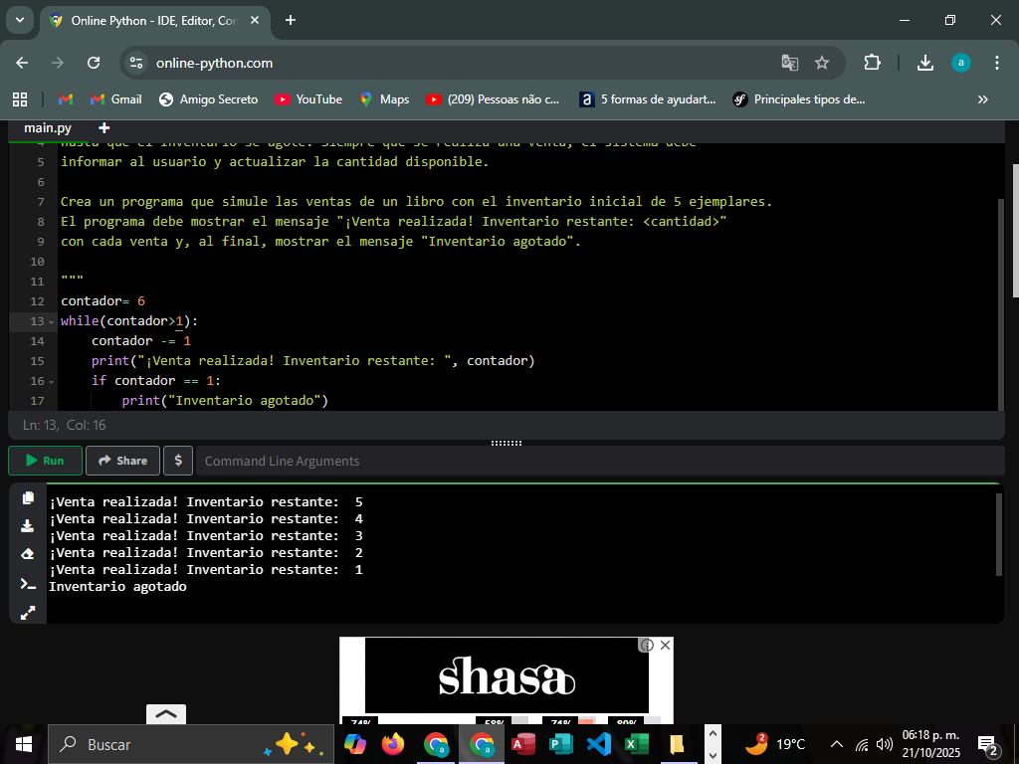Download the output using the download icon

(x=28, y=526)
